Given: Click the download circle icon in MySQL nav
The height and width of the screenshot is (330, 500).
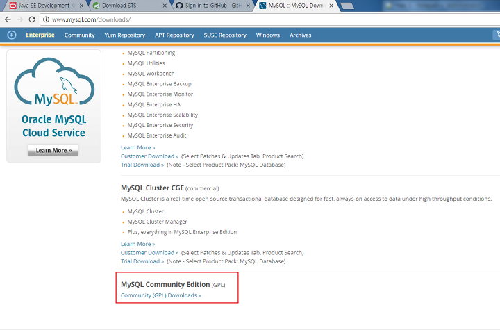Looking at the screenshot, I should (x=12, y=35).
